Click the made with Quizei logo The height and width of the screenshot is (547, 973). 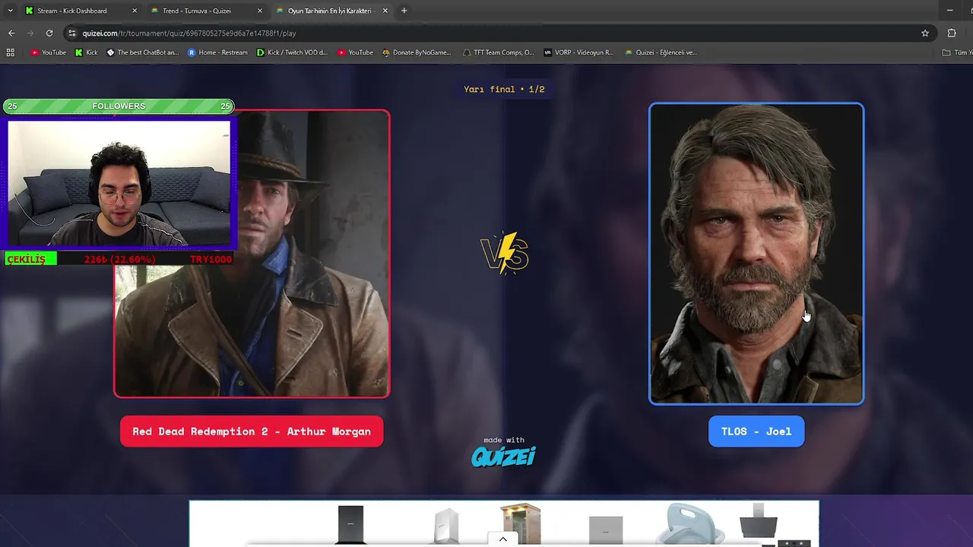point(503,451)
